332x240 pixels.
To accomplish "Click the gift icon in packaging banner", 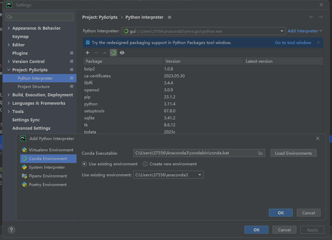I will pos(88,42).
